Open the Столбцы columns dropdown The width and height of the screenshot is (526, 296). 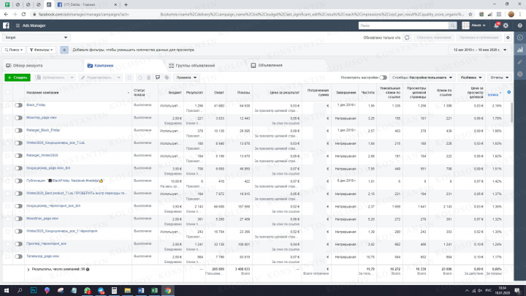tap(422, 77)
